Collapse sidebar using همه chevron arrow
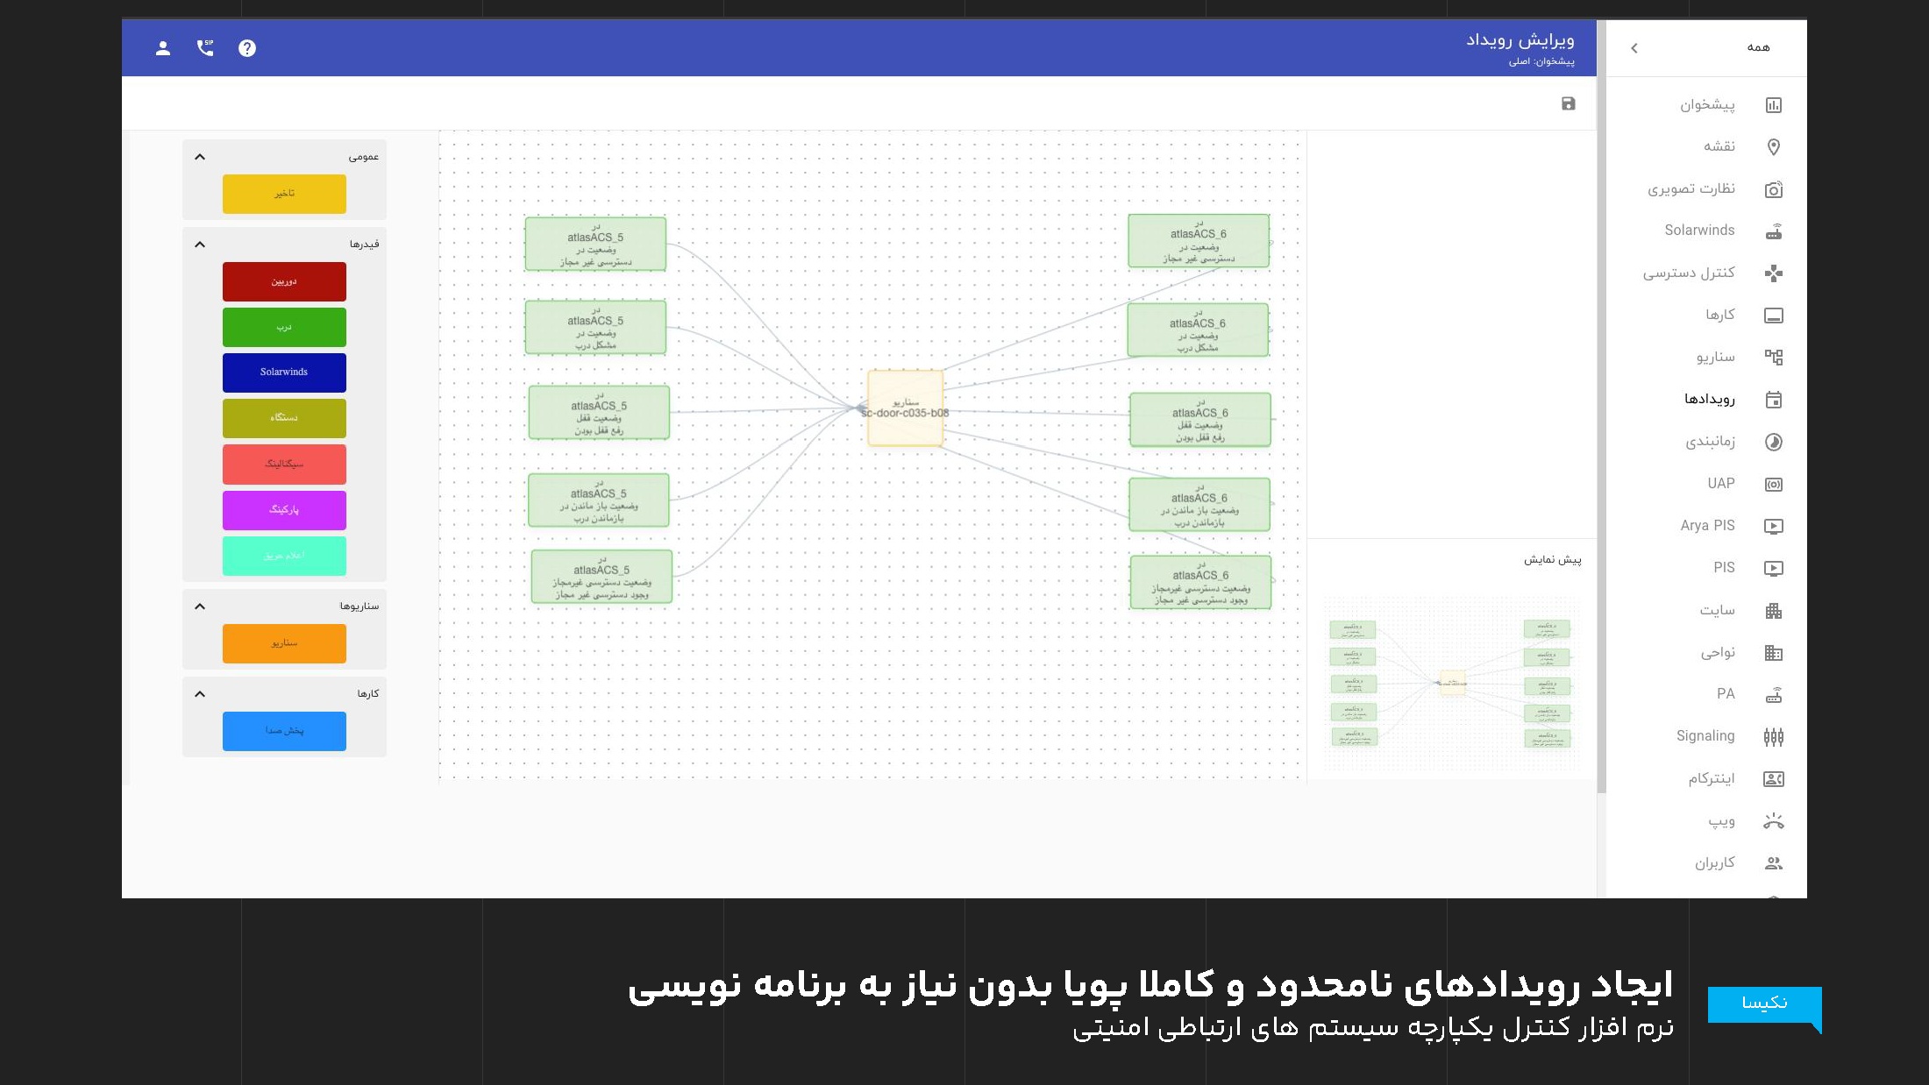The width and height of the screenshot is (1929, 1085). point(1634,48)
